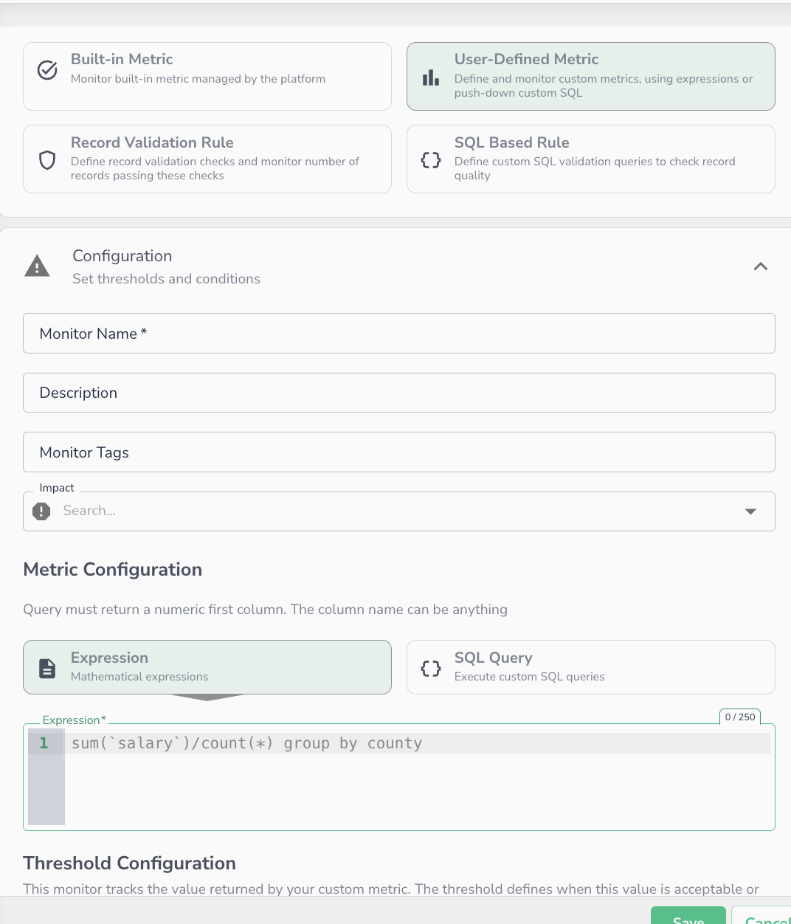Click the Impact exclamation badge icon
791x924 pixels.
click(x=42, y=511)
